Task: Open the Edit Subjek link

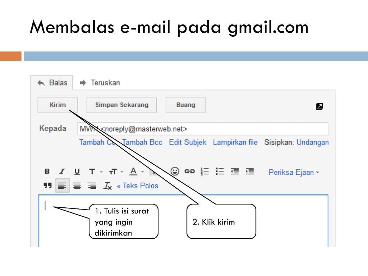Action: point(188,142)
